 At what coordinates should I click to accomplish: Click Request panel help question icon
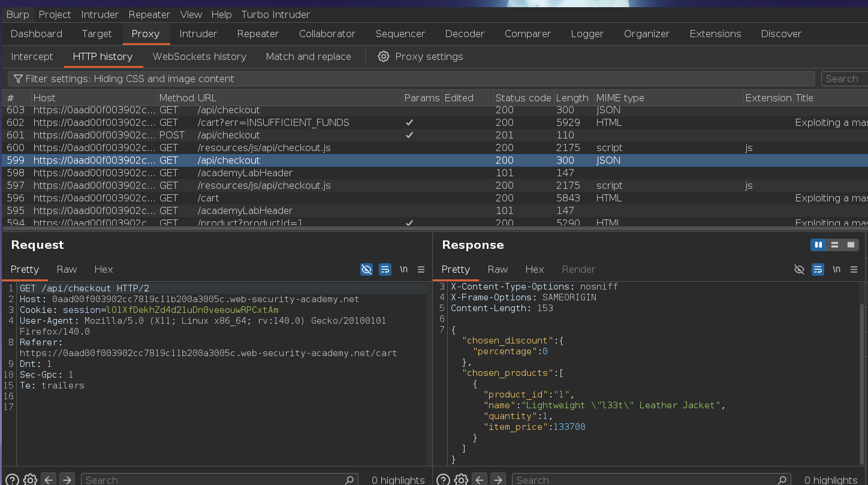click(11, 480)
